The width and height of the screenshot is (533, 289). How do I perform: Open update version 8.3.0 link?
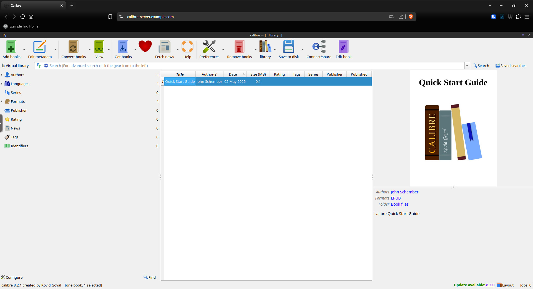(490, 285)
